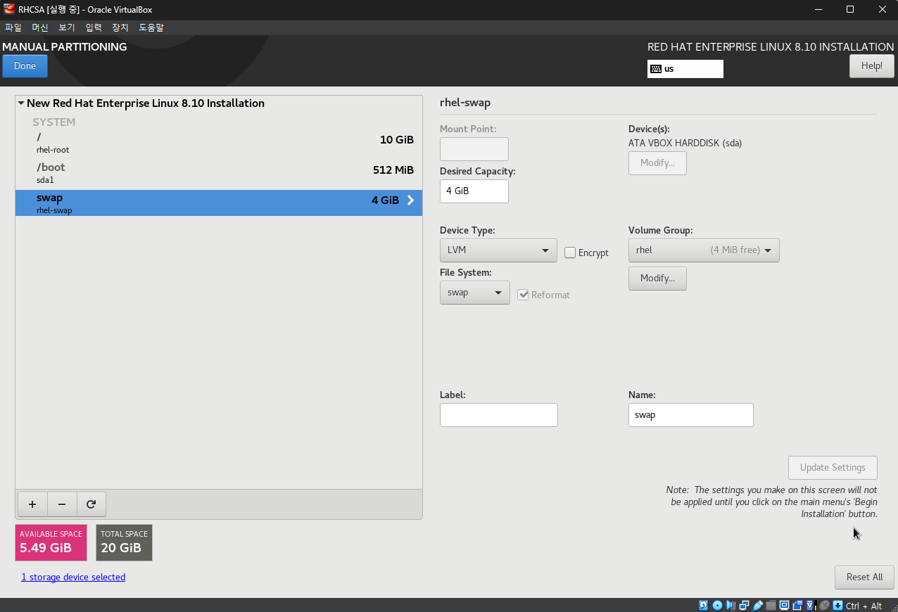The width and height of the screenshot is (898, 612).
Task: Click the Name field containing swap
Action: coord(691,415)
